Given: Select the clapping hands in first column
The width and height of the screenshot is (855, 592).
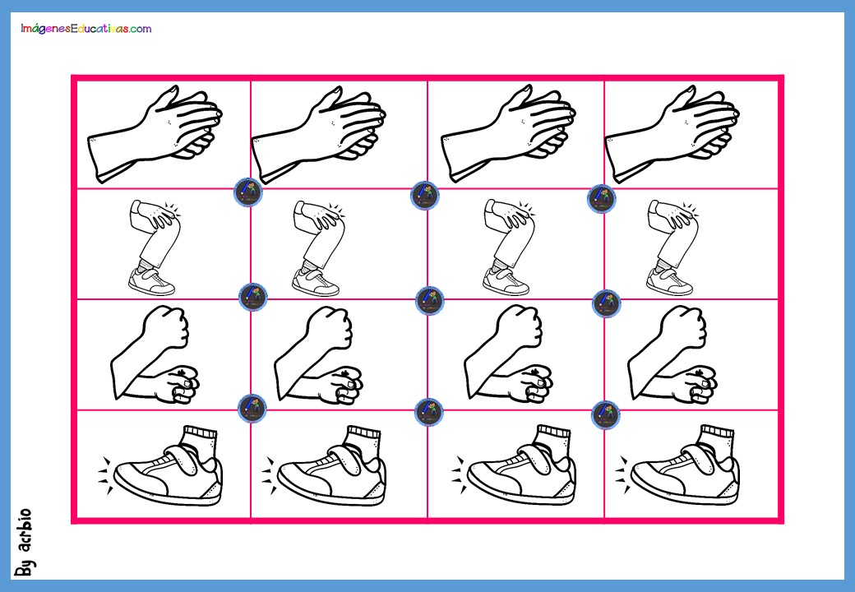Looking at the screenshot, I should pyautogui.click(x=155, y=134).
